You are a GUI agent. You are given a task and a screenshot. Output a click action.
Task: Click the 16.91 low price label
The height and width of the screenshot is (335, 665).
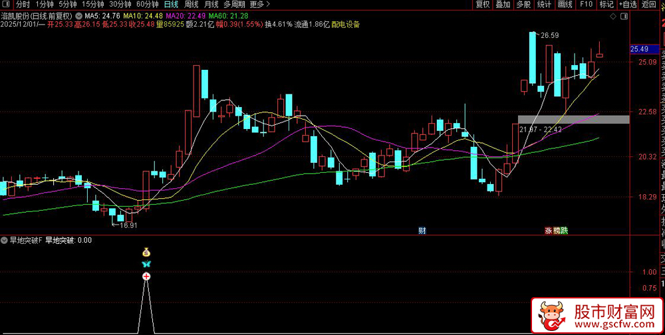[x=128, y=225]
